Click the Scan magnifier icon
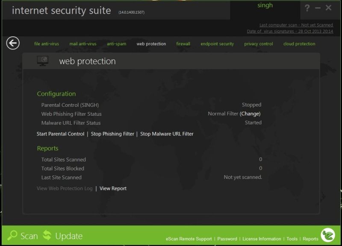Viewport: 342px width, 246px height. (12, 235)
